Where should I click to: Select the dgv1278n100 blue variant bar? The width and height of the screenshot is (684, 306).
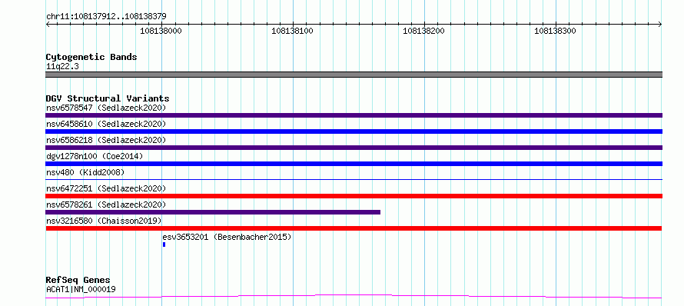tap(354, 164)
